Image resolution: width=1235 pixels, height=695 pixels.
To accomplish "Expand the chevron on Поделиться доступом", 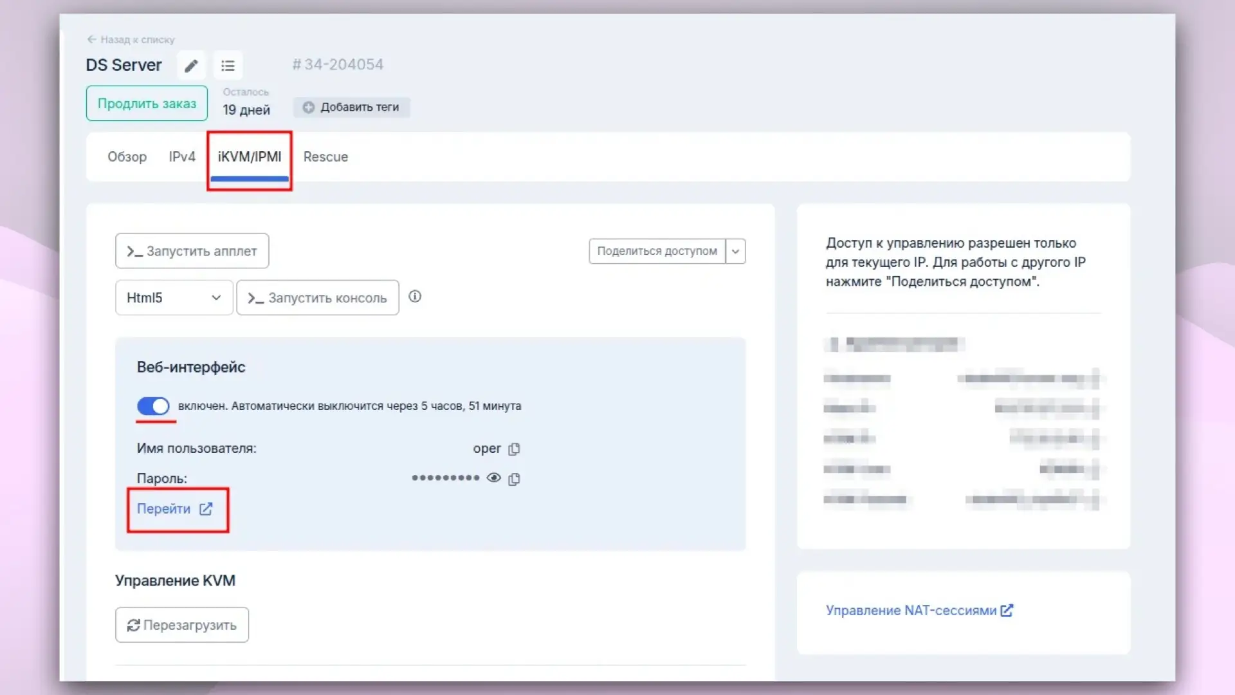I will tap(735, 251).
